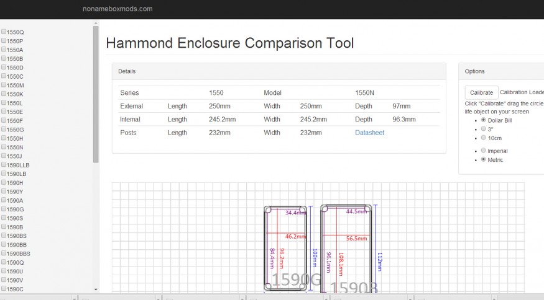Viewport: 544px width, 300px height.
Task: Check the 1550G box
Action: [4, 129]
